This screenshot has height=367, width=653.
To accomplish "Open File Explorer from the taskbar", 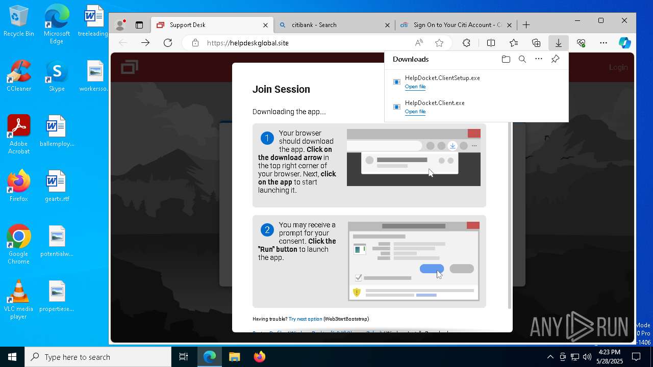I will pyautogui.click(x=234, y=357).
